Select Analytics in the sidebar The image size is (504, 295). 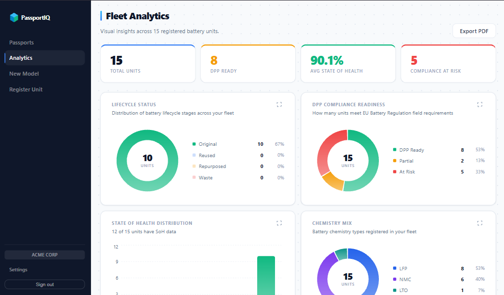coord(45,58)
